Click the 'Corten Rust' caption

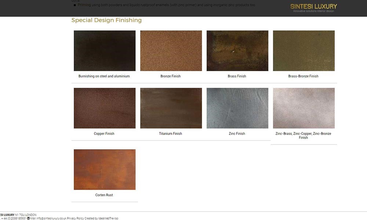[x=104, y=195]
